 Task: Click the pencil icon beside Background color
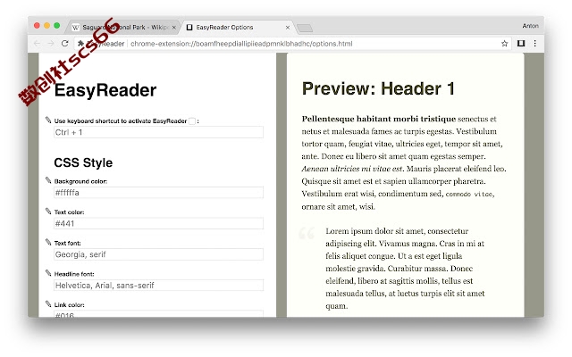click(48, 180)
